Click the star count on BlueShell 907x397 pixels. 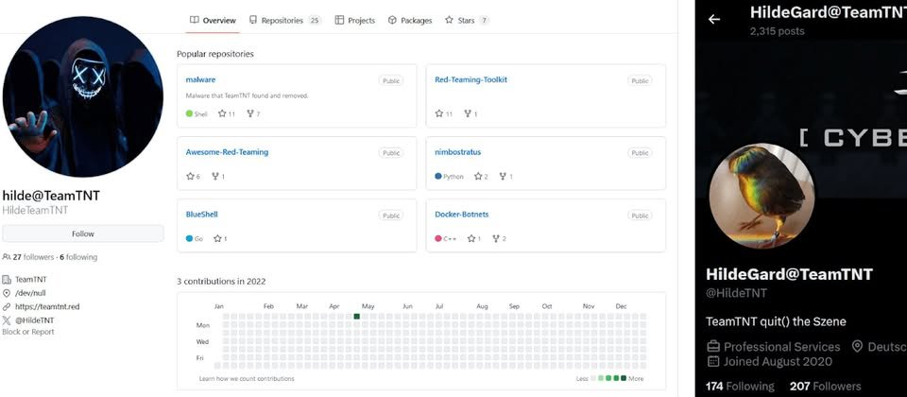pyautogui.click(x=220, y=238)
